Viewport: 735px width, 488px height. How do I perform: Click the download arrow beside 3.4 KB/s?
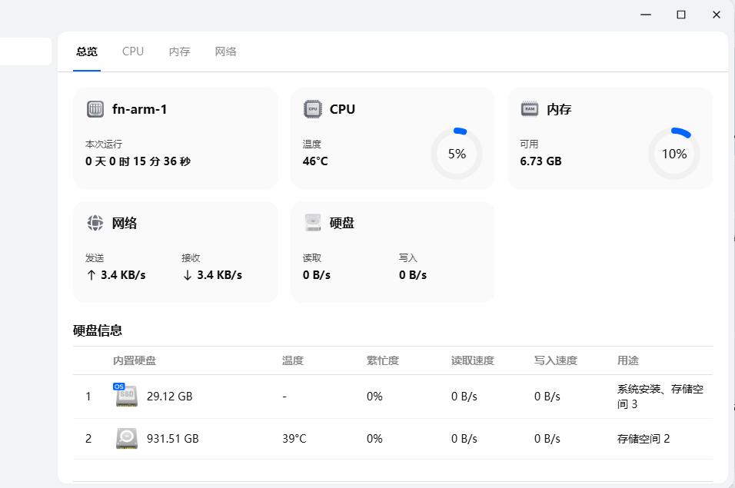187,275
